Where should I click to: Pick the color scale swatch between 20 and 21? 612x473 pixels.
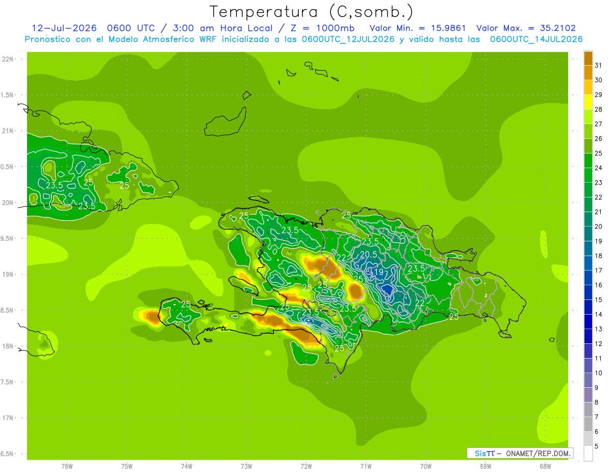[588, 219]
